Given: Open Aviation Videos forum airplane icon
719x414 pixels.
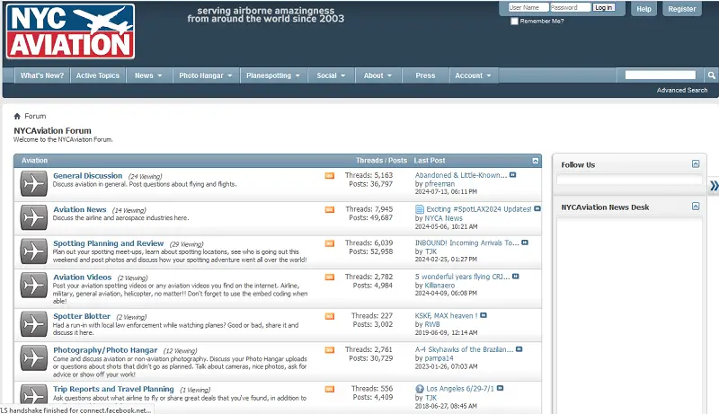Looking at the screenshot, I should pos(33,286).
